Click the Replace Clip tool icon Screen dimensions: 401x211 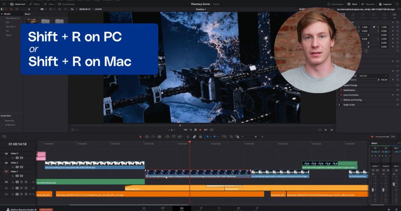(180, 137)
